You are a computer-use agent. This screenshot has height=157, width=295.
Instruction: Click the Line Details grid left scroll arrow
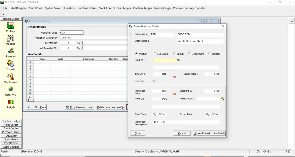pos(28,100)
